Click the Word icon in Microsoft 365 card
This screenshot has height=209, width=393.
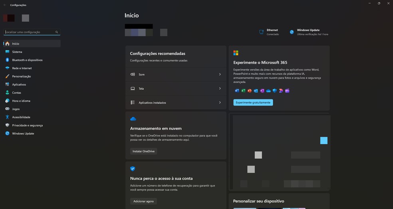(237, 91)
